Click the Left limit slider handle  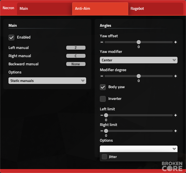coord(106,115)
